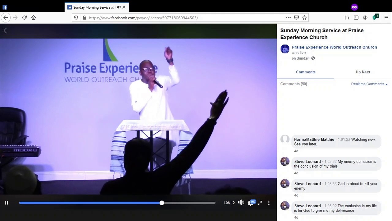Screen dimensions: 392x221
Task: Open the video's three-dot more options menu
Action: 269,203
